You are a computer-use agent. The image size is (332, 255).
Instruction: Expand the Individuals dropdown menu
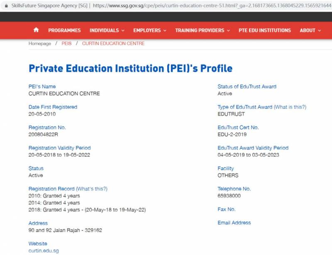click(x=107, y=30)
